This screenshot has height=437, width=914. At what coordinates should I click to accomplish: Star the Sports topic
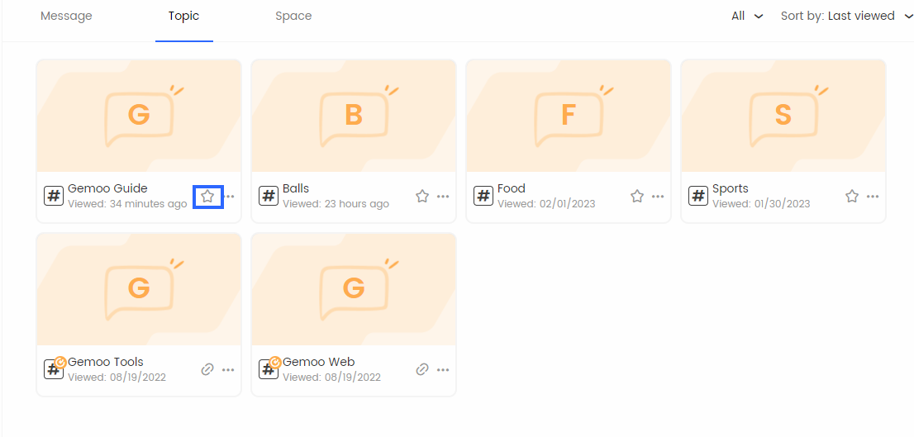click(852, 197)
